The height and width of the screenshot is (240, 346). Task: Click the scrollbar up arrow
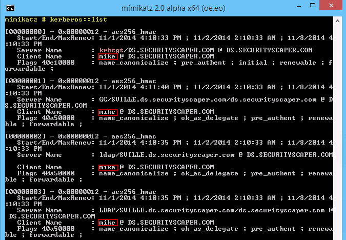coord(337,21)
